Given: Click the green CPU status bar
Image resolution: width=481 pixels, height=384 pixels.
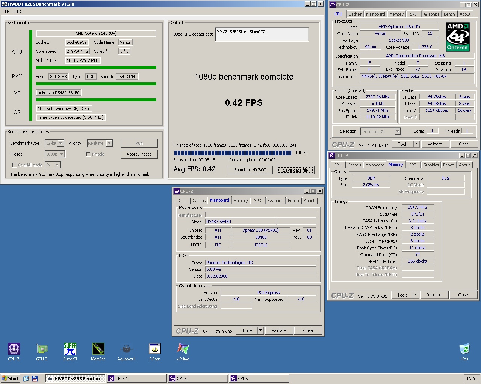Looking at the screenshot, I should [96, 67].
